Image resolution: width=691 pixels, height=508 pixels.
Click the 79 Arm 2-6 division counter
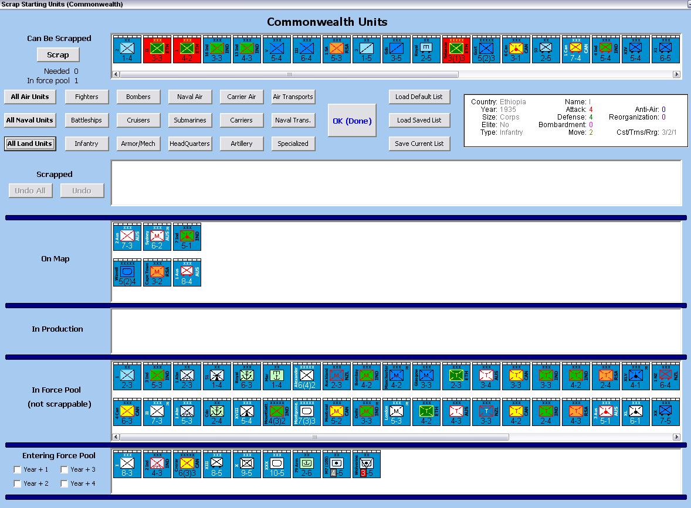pyautogui.click(x=307, y=464)
